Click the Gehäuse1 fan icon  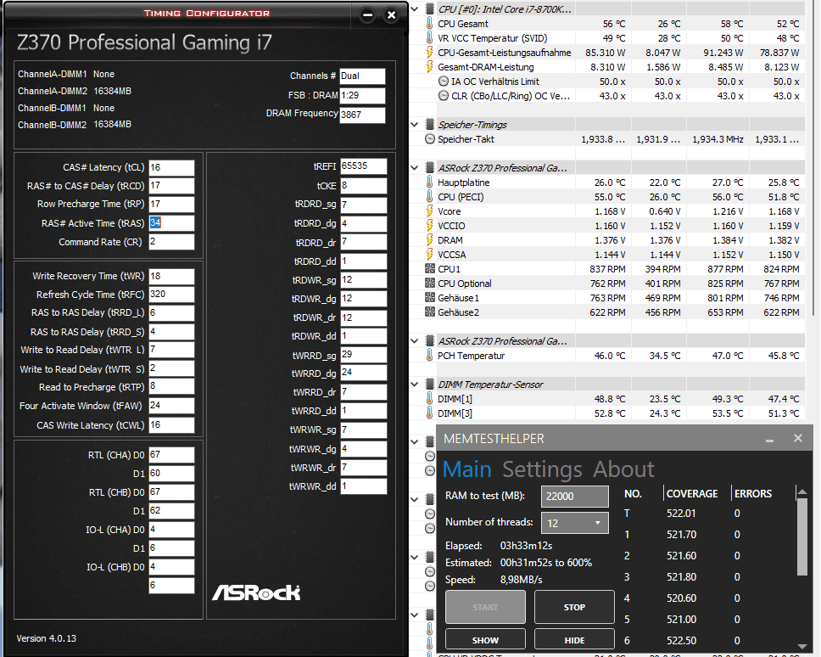coord(430,298)
